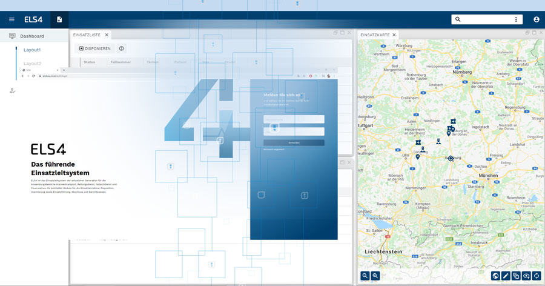Click the username field in login form

pyautogui.click(x=294, y=119)
